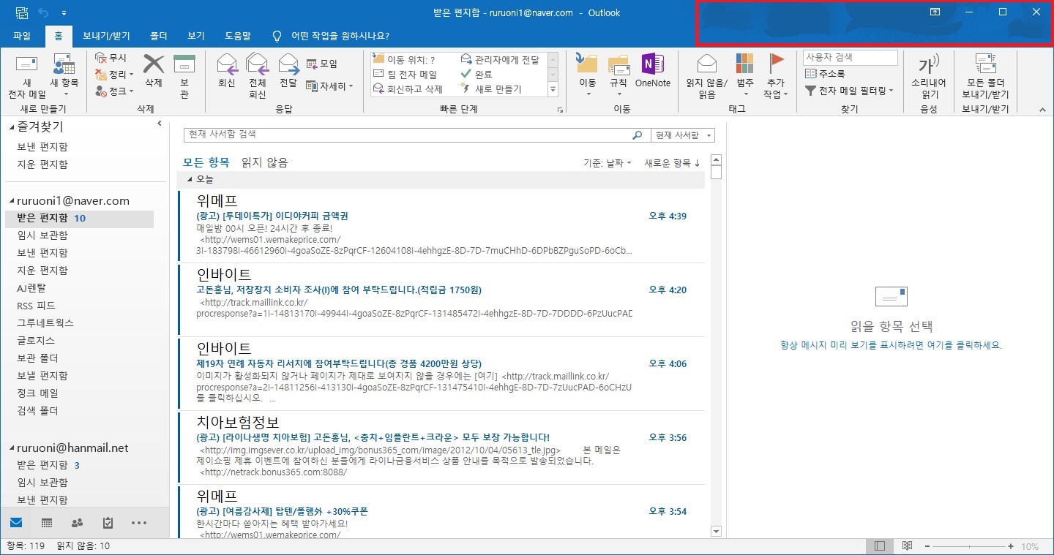
Task: Click zoom in plus button
Action: [x=1011, y=546]
